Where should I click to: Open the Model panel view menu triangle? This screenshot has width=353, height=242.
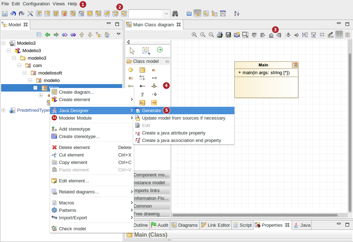119,34
